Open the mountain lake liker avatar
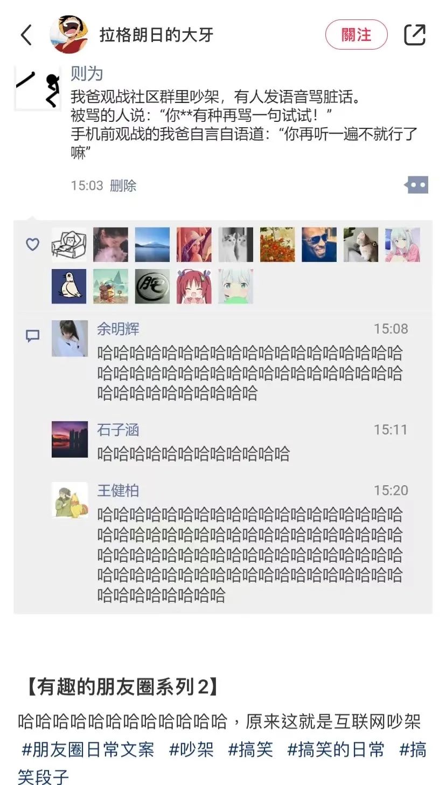The height and width of the screenshot is (785, 446). tap(152, 245)
